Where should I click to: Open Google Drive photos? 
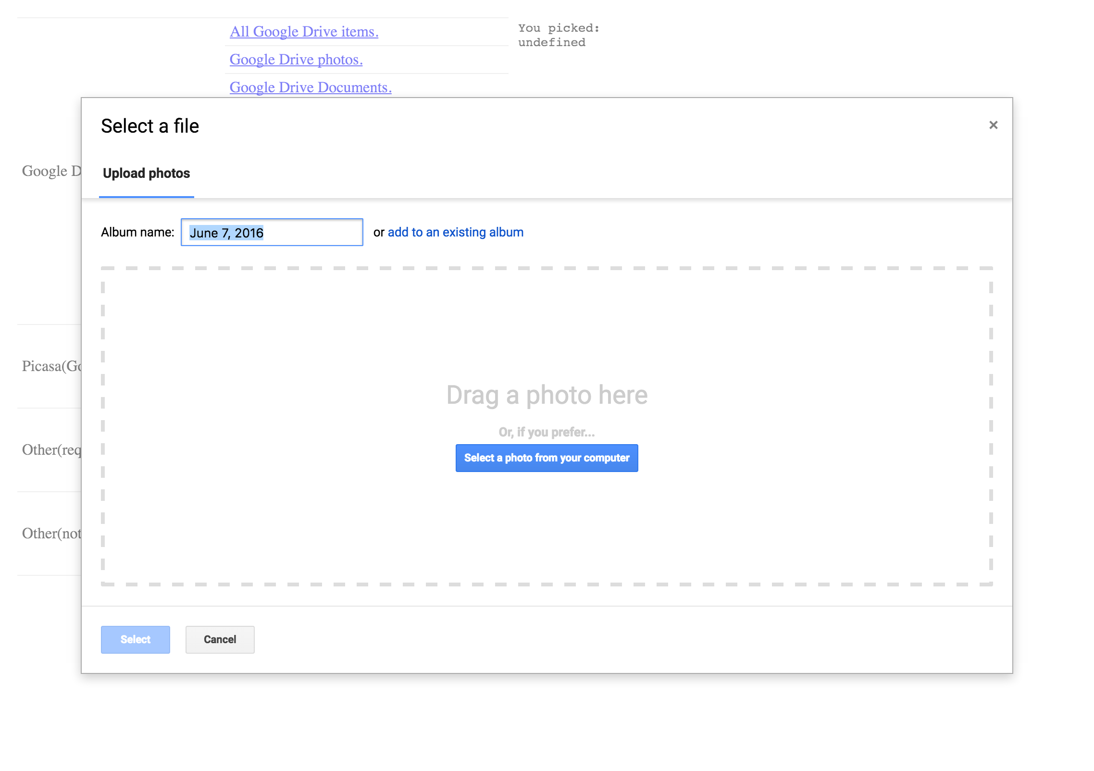296,59
